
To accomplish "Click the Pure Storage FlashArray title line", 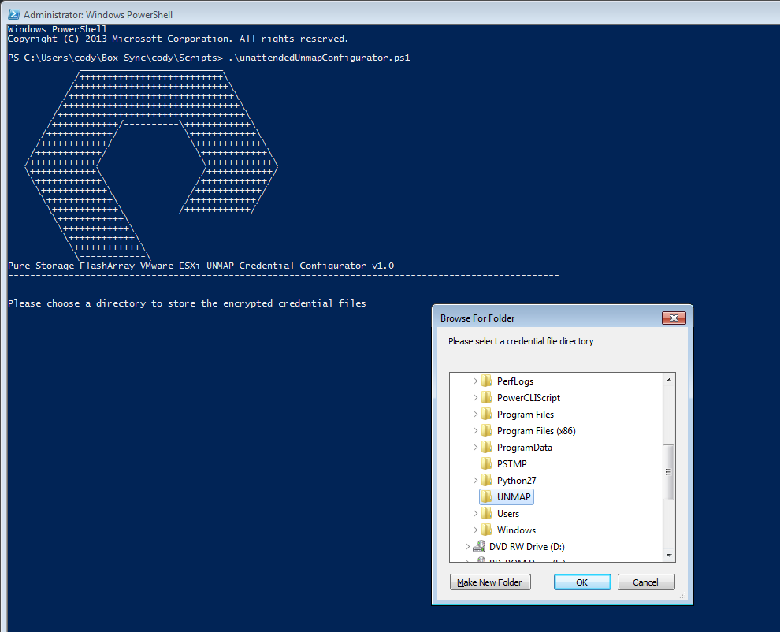I will (201, 266).
